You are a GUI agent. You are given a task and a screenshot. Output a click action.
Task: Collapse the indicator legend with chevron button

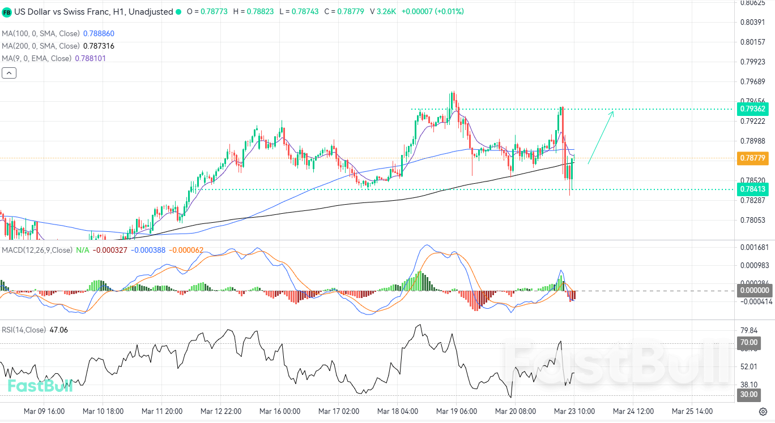(8, 72)
